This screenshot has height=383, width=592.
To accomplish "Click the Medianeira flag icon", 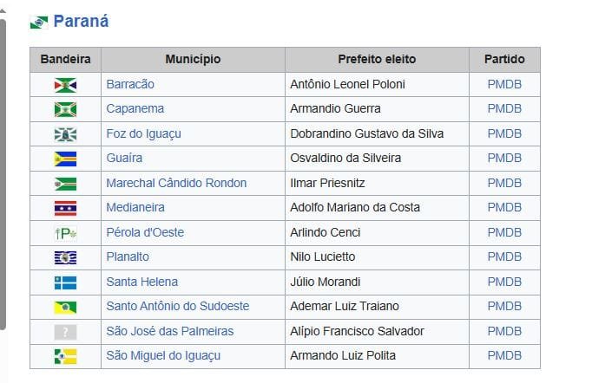I will tap(65, 208).
